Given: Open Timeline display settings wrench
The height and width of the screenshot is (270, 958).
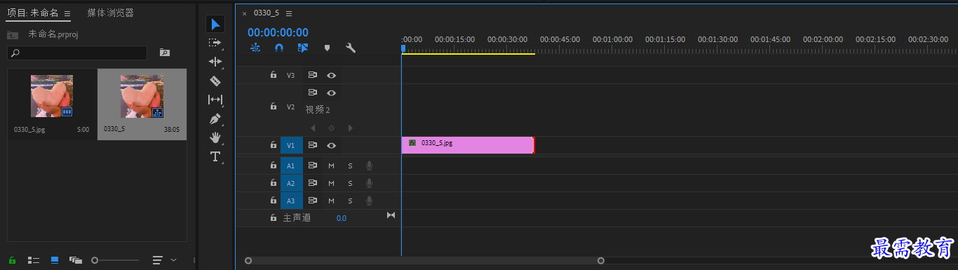Looking at the screenshot, I should click(351, 48).
